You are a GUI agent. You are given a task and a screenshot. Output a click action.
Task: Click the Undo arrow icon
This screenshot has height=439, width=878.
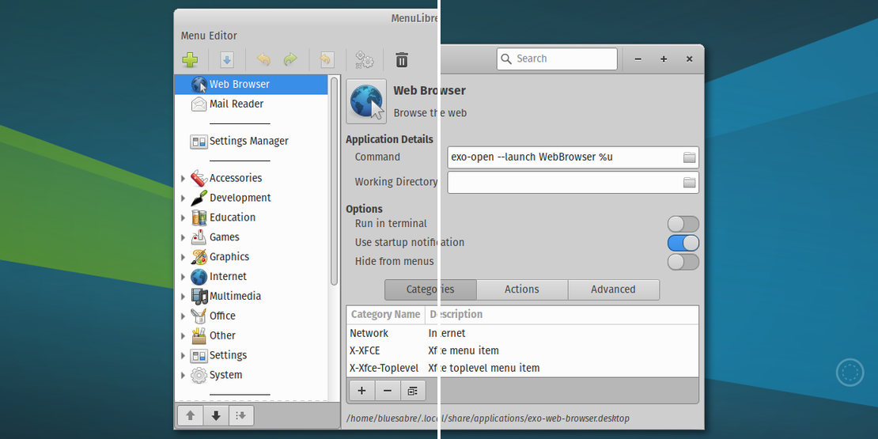pyautogui.click(x=263, y=60)
